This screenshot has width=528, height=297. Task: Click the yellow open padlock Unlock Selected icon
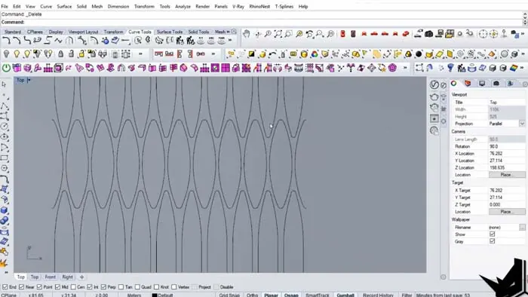[81, 54]
